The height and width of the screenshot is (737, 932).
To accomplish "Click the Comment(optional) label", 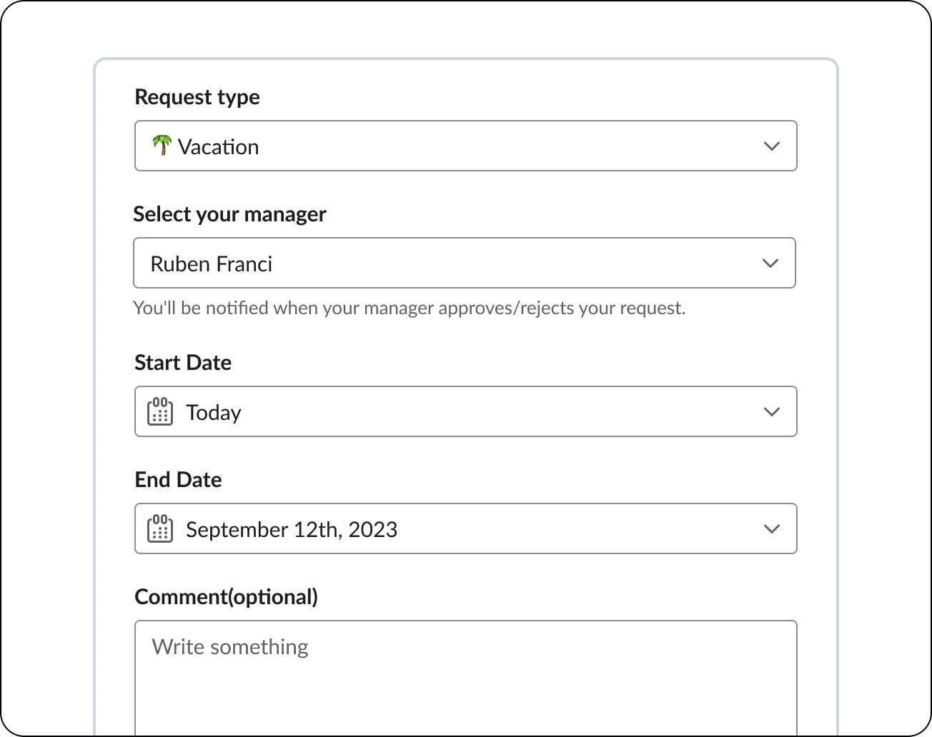I will [226, 597].
